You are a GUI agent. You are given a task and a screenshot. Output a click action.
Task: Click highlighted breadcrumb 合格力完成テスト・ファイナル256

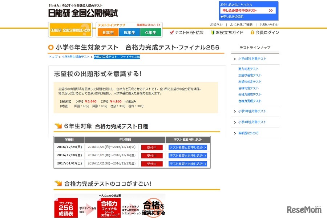point(117,57)
